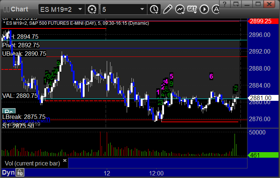Click the Pivot: 2892.75 label
This screenshot has width=280, height=178.
pos(21,45)
